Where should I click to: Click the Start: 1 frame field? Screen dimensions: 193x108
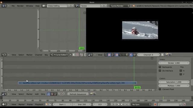62,104
